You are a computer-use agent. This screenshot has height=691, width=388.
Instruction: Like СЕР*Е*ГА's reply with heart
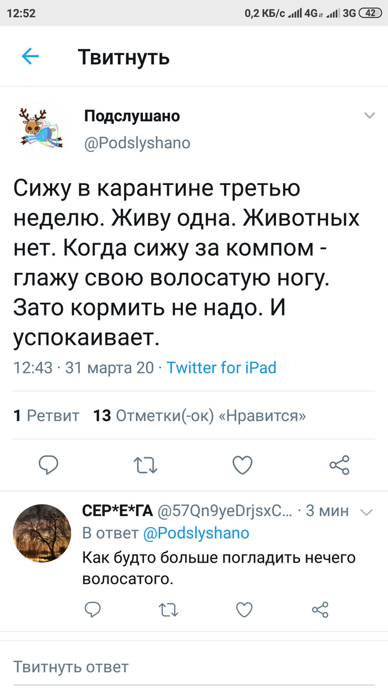244,610
